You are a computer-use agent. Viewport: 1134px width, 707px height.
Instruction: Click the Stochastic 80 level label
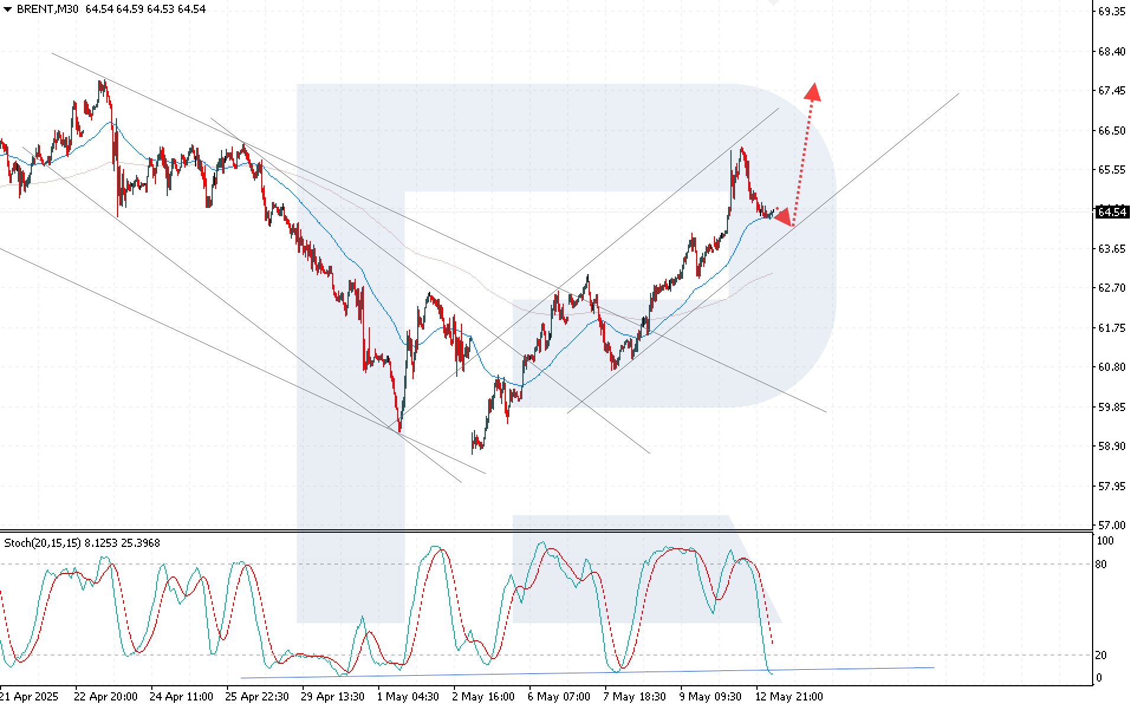(x=1100, y=564)
